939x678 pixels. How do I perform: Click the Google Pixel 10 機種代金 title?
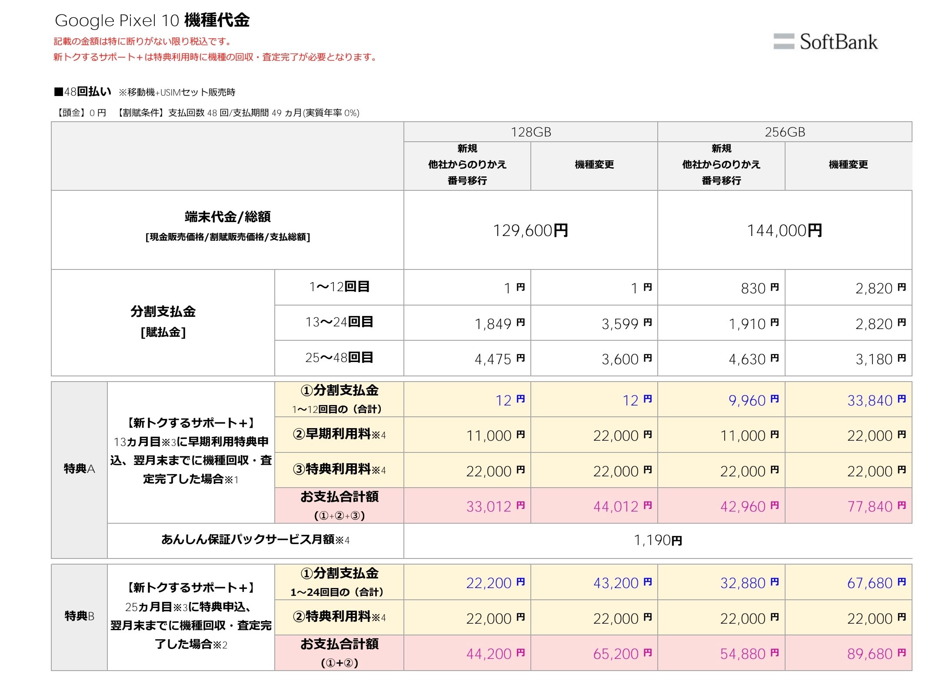click(152, 20)
